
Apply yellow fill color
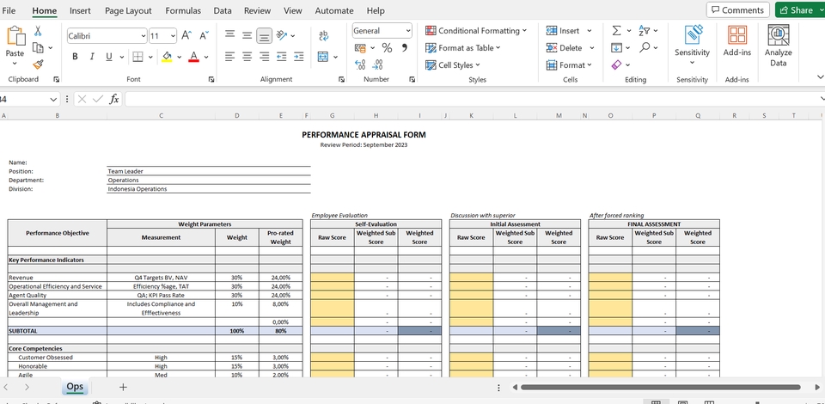(167, 56)
